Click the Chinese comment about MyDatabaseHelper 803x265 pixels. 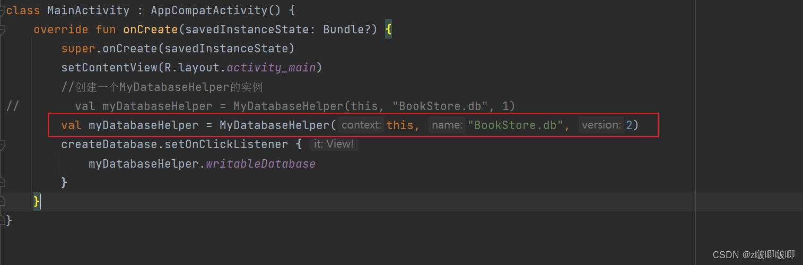tap(162, 87)
